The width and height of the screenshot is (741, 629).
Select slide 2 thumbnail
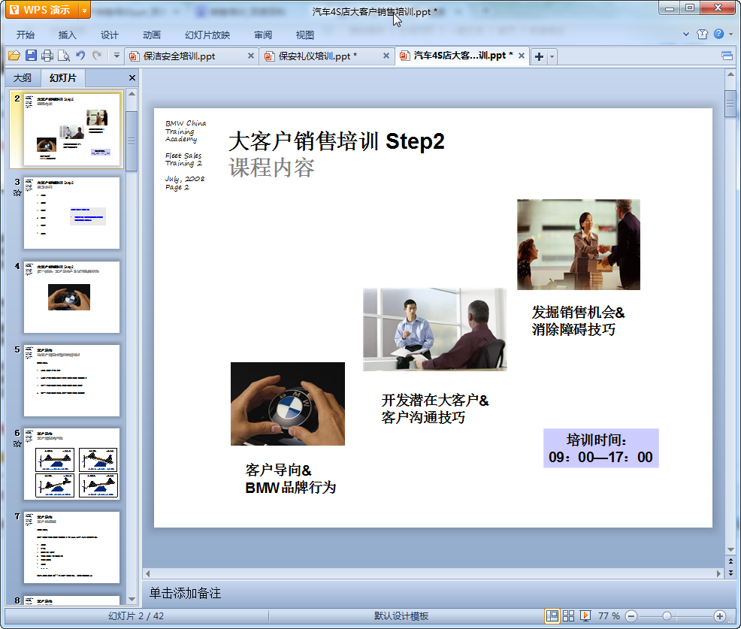pos(71,129)
